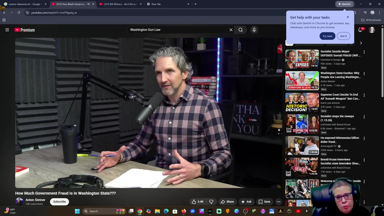Subscribe to Anton Stetner
The image size is (384, 216).
point(59,202)
